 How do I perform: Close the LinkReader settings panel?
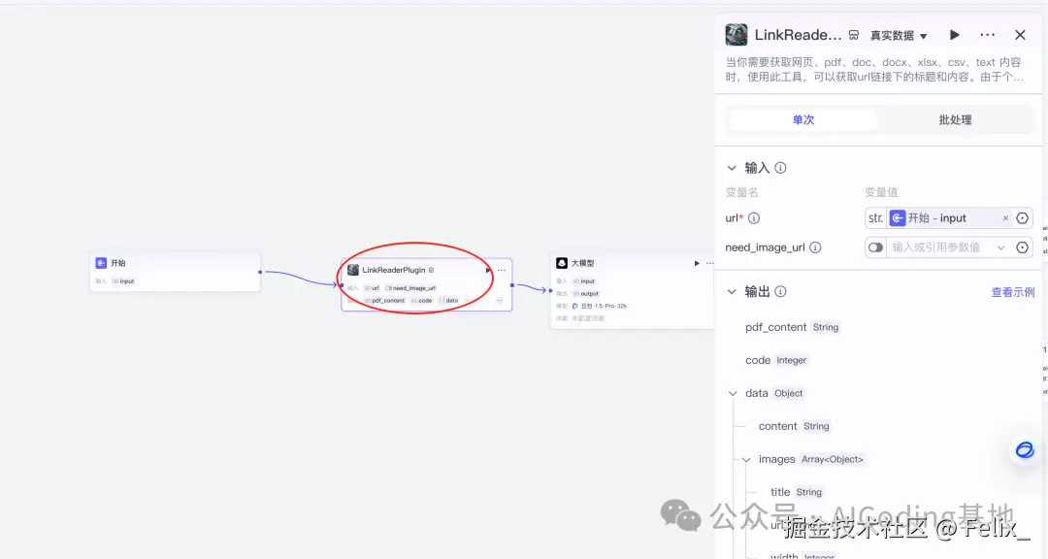(x=1020, y=35)
